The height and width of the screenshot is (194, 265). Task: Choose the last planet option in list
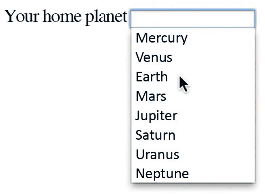click(x=162, y=173)
